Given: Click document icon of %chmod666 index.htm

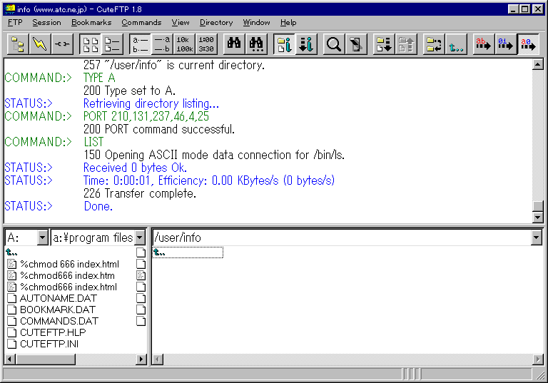Looking at the screenshot, I should click(x=12, y=275).
